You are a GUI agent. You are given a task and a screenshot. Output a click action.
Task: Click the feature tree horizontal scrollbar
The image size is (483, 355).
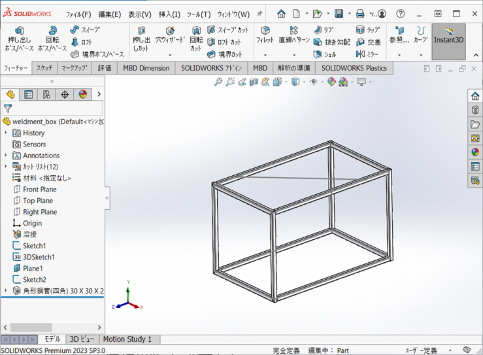[39, 327]
